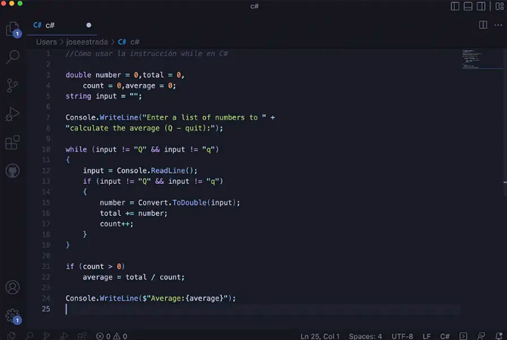Change language mode via C# in status bar
This screenshot has width=507, height=340.
pyautogui.click(x=445, y=336)
